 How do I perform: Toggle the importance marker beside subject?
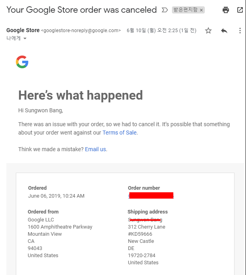[165, 10]
